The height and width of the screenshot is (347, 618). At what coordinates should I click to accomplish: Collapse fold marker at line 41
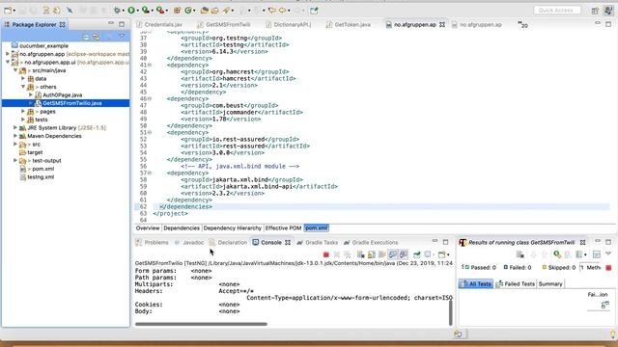[x=150, y=65]
